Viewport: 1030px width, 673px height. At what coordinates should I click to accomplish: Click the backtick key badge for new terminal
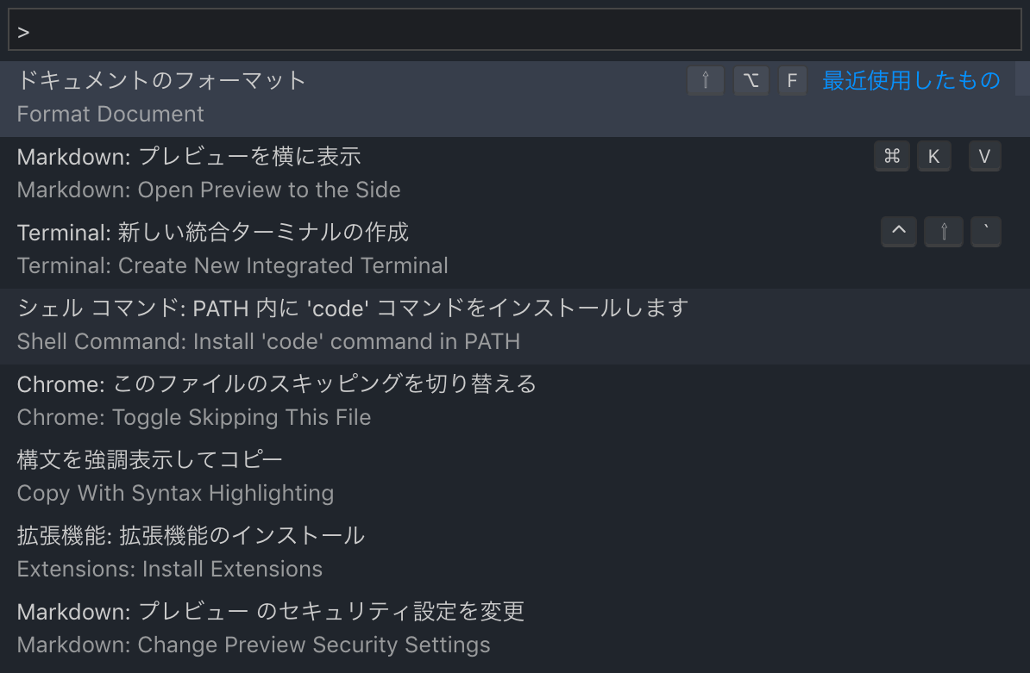pos(985,233)
